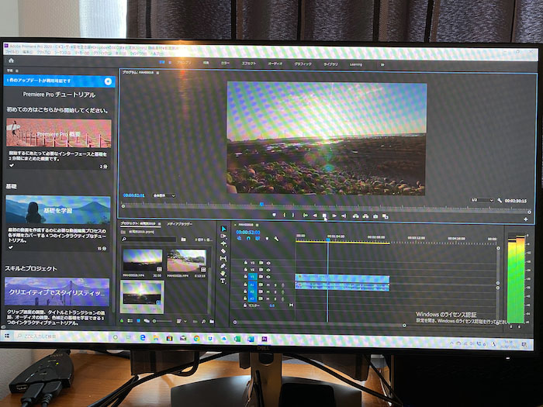Switch to カラー workspace tab

(x=225, y=64)
